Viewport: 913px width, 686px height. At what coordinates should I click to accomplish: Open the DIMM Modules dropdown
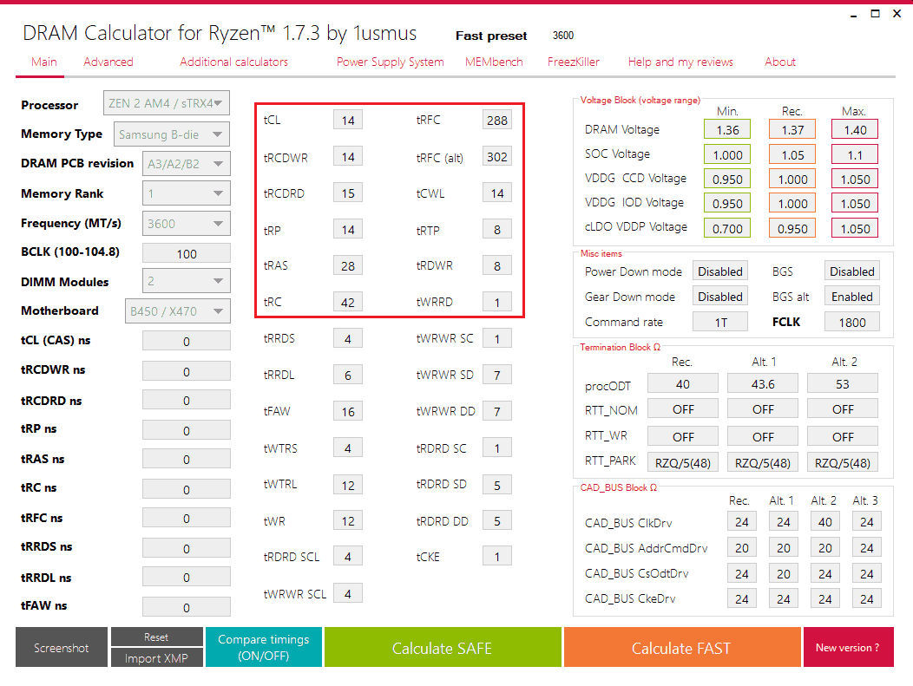(x=187, y=281)
